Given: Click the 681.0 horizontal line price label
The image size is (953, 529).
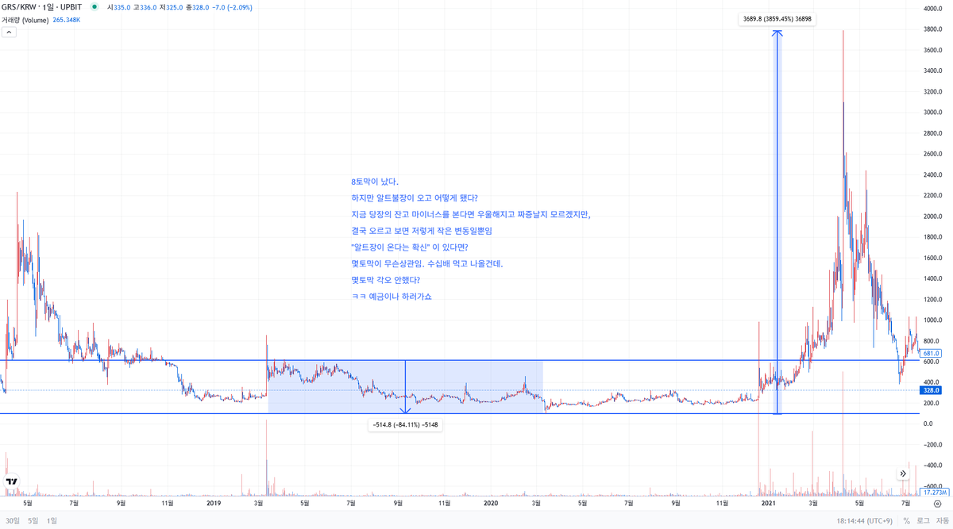Looking at the screenshot, I should [x=932, y=353].
